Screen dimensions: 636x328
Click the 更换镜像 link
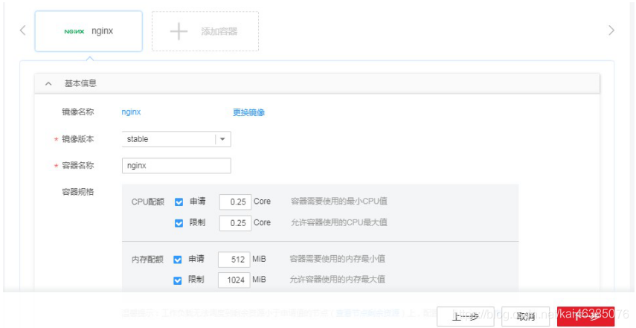coord(248,113)
